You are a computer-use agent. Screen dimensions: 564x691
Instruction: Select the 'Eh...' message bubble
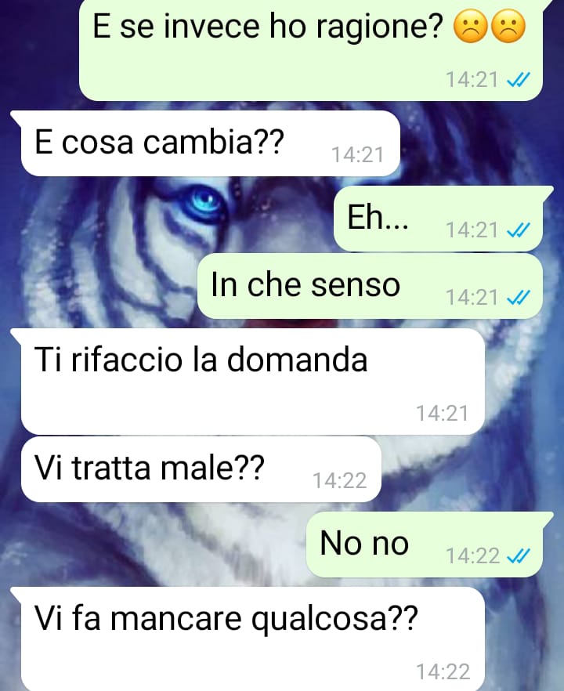tap(438, 219)
